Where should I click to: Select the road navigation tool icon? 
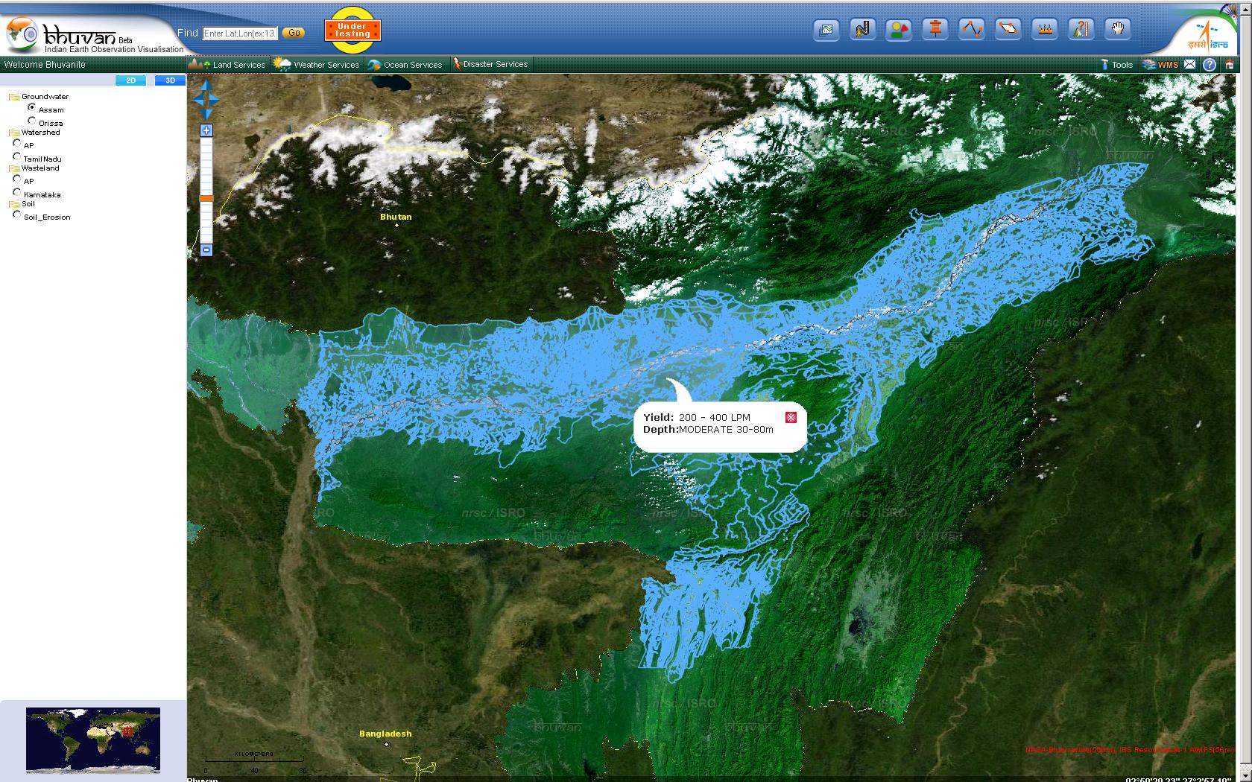862,30
